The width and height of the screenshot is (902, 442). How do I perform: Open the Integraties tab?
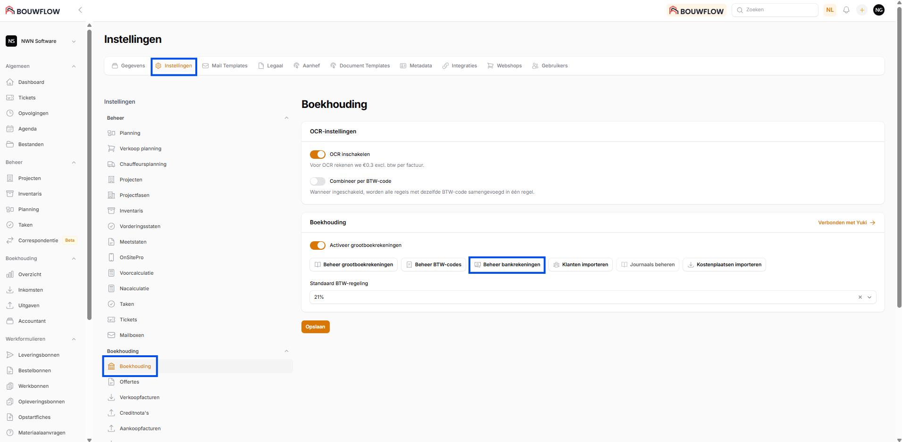tap(460, 66)
